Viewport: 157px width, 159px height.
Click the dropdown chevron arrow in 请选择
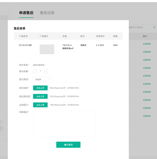[50, 79]
